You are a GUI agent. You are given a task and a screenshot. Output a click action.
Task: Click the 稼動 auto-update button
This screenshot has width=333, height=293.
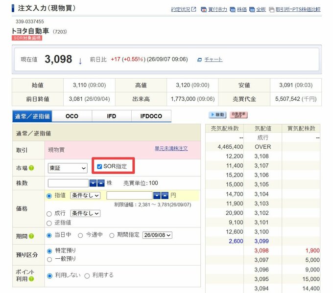(x=217, y=115)
